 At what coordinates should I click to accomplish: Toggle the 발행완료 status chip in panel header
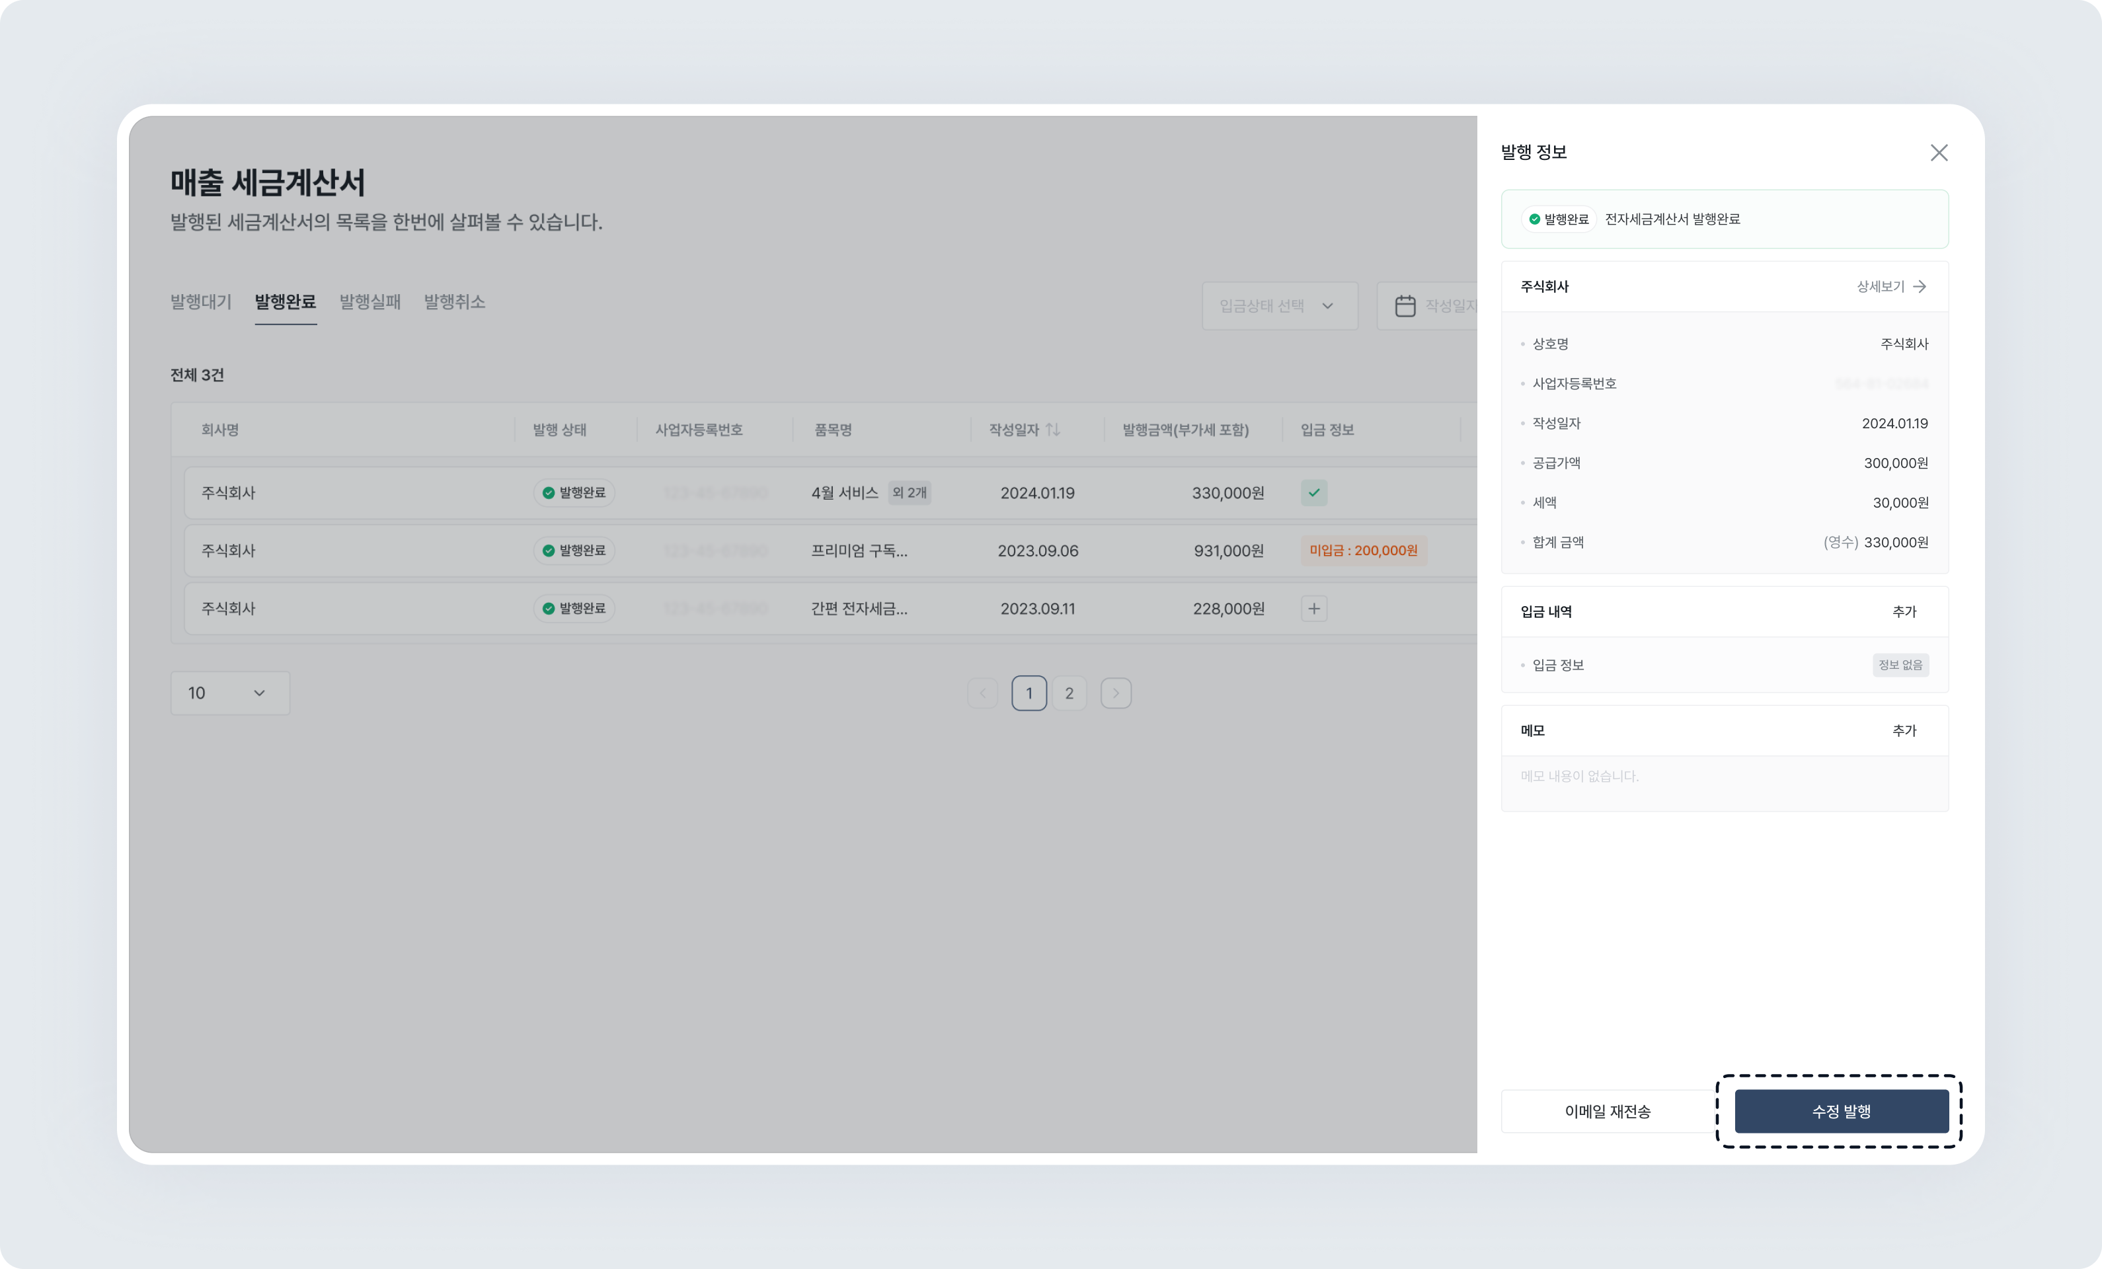point(1559,218)
